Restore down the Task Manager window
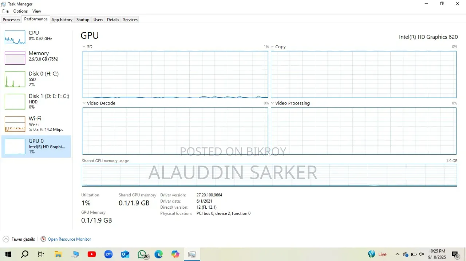Viewport: 466px width, 261px height. [442, 4]
